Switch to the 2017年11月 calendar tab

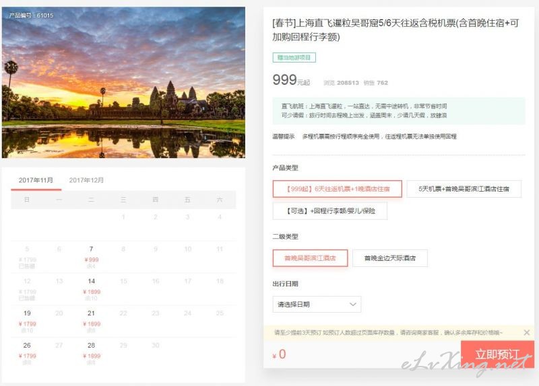(36, 180)
